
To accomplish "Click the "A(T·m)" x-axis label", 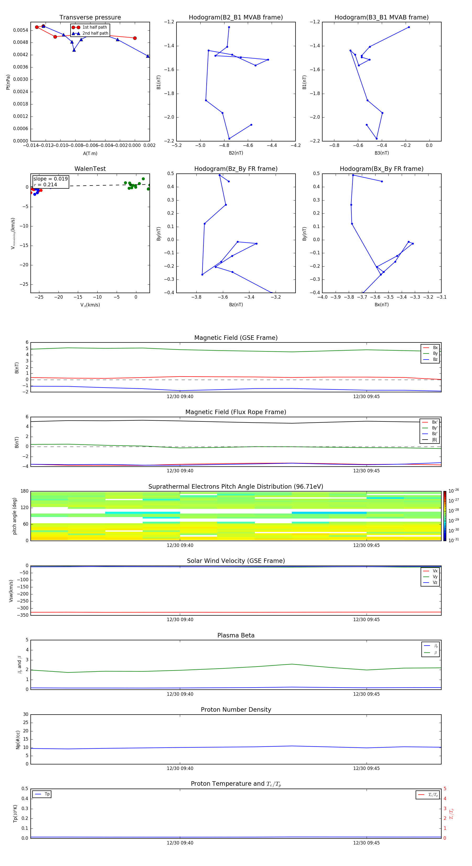I will [x=90, y=154].
